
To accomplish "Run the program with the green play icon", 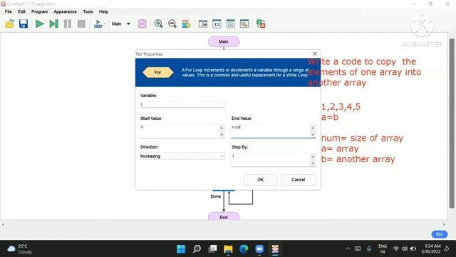I will click(40, 24).
